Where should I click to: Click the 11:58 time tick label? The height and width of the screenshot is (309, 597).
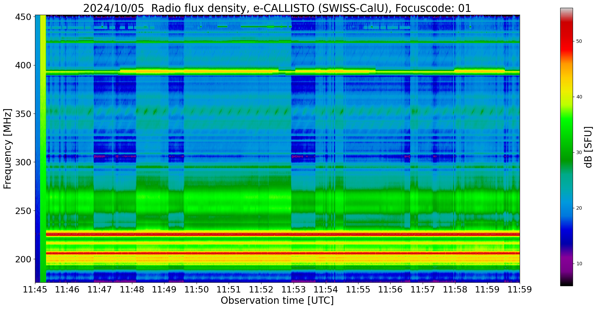point(455,290)
